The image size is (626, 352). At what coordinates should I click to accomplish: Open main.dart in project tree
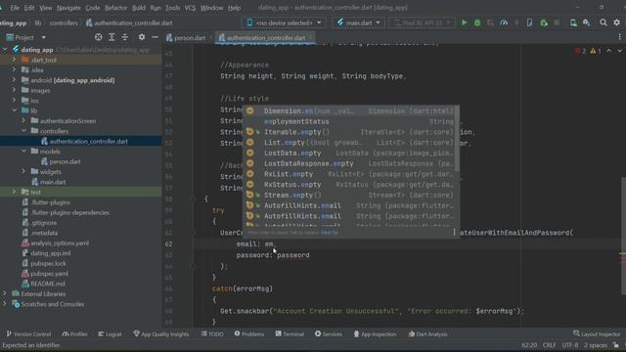53,182
